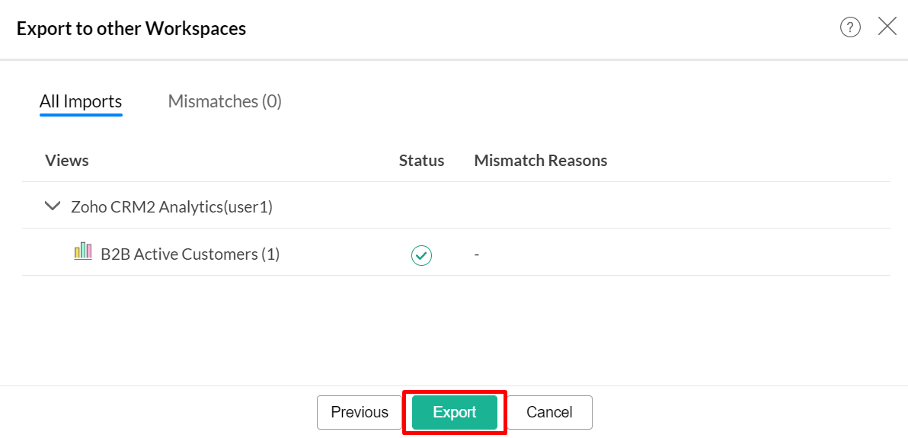The width and height of the screenshot is (908, 438).
Task: Click the horizontal divider below the dialog title
Action: tap(454, 59)
